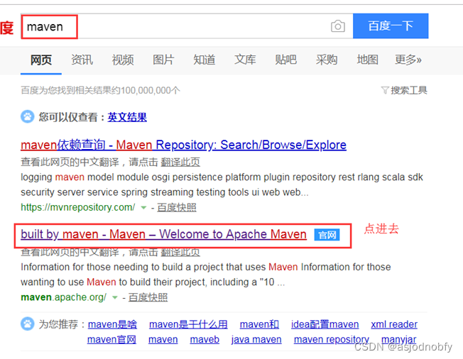Viewport: 463px width, 359px height.
Task: Open 百度快照 for mvnrepository.com result
Action: click(177, 207)
